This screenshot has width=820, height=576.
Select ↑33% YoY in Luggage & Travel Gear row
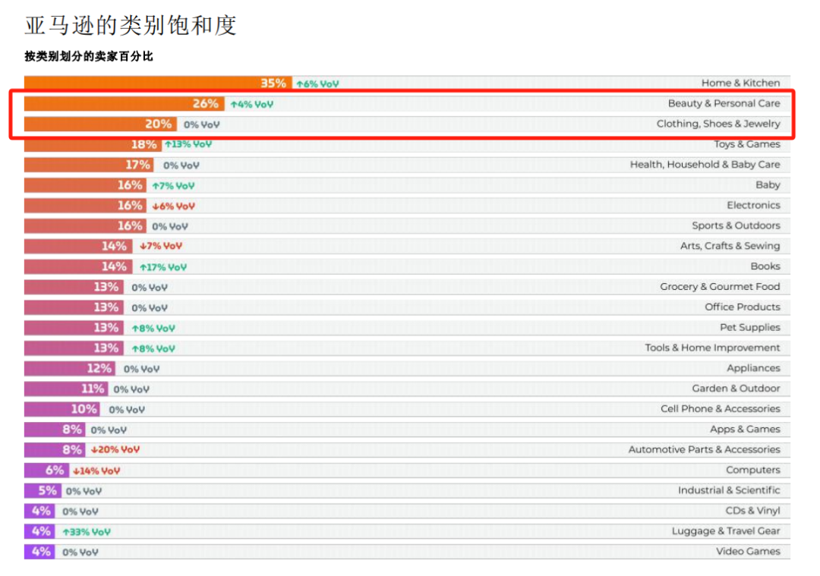87,533
